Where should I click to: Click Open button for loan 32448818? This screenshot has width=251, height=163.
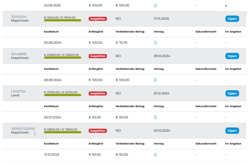point(232,56)
